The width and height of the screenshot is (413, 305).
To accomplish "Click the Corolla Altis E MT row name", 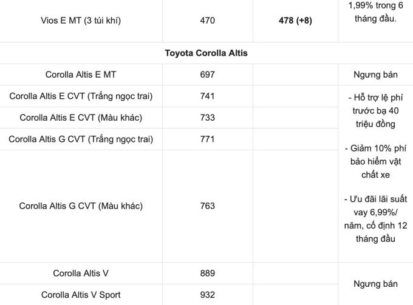I will coord(81,75).
